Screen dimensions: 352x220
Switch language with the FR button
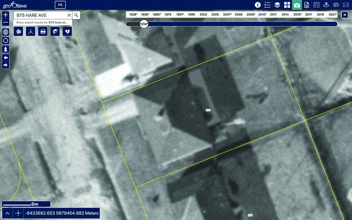click(x=60, y=5)
